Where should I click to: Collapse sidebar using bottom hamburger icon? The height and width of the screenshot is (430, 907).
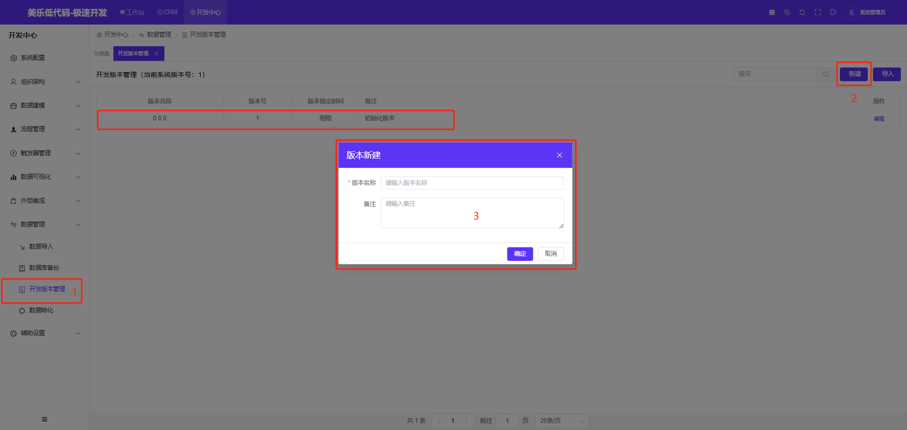click(x=44, y=419)
